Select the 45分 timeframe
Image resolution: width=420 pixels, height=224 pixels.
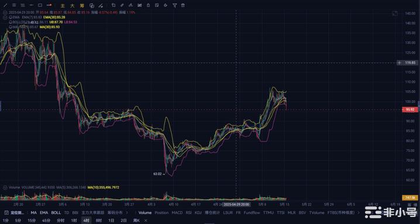pos(46,220)
